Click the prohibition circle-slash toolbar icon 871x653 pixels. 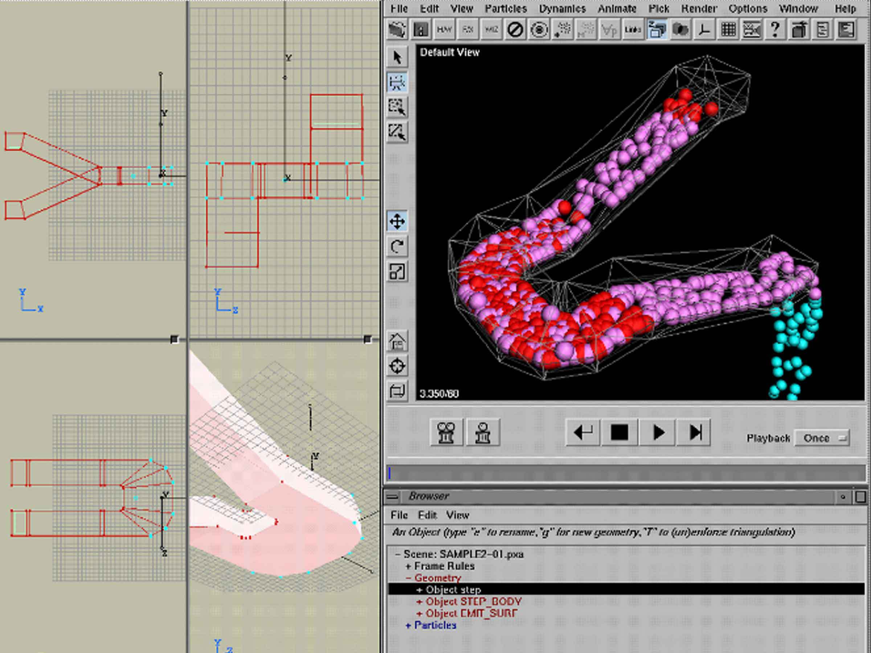515,30
